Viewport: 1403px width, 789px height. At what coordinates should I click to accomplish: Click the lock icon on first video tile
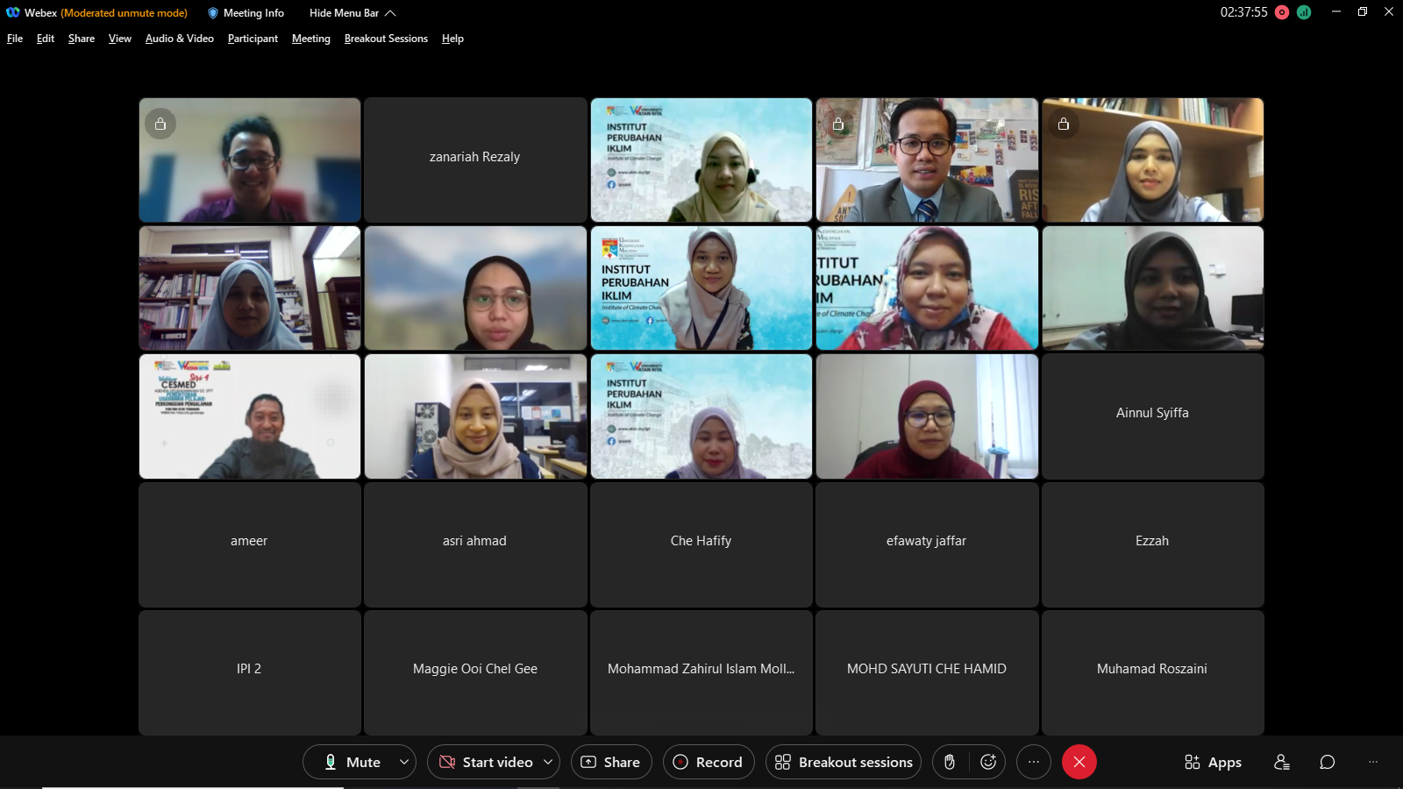[x=160, y=124]
